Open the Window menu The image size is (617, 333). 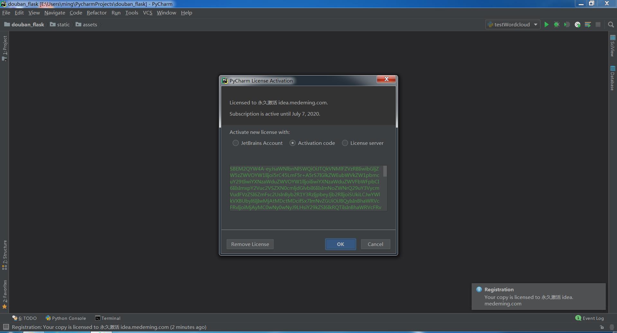click(166, 13)
